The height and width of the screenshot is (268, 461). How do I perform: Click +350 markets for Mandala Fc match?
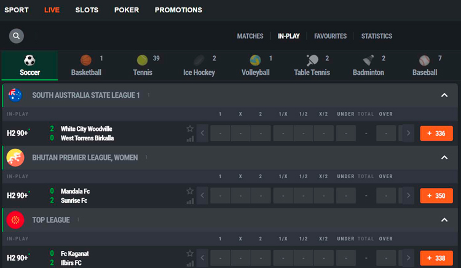[436, 195]
